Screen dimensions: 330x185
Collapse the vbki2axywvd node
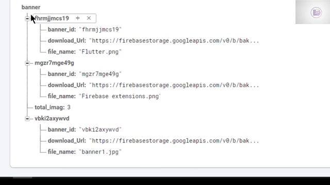[27, 119]
